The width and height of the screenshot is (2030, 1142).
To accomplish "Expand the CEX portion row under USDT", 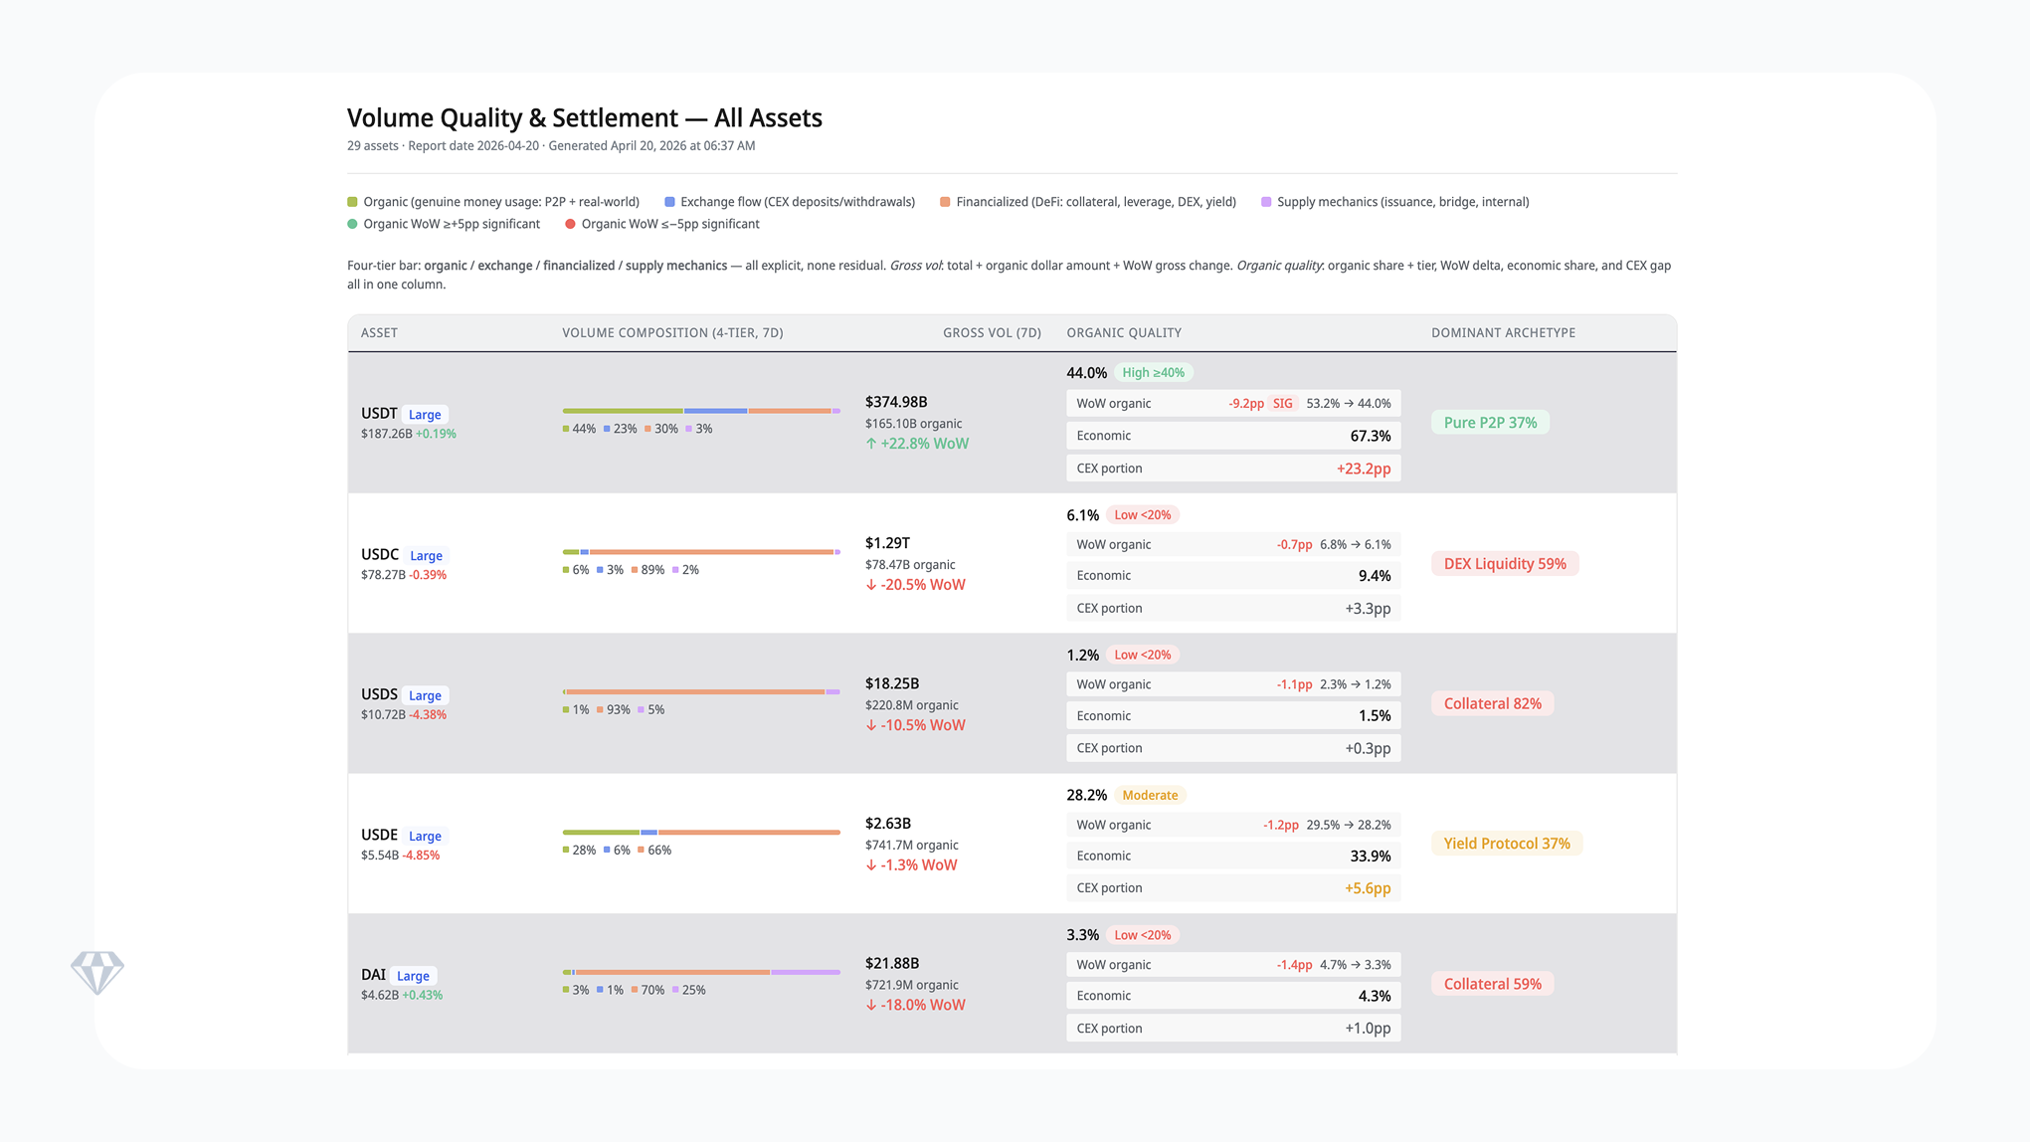I will (x=1233, y=468).
